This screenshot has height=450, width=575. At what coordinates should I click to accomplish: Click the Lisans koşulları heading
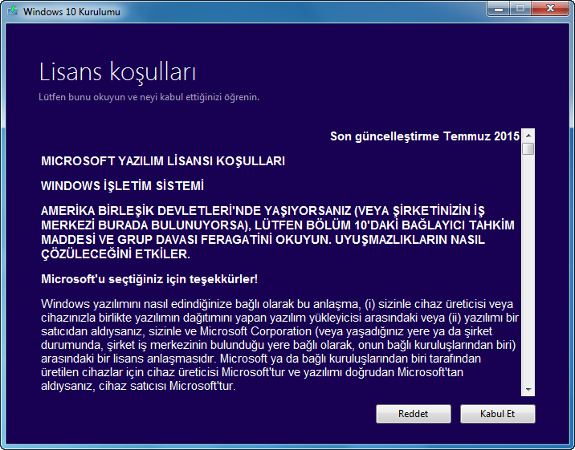pos(117,71)
